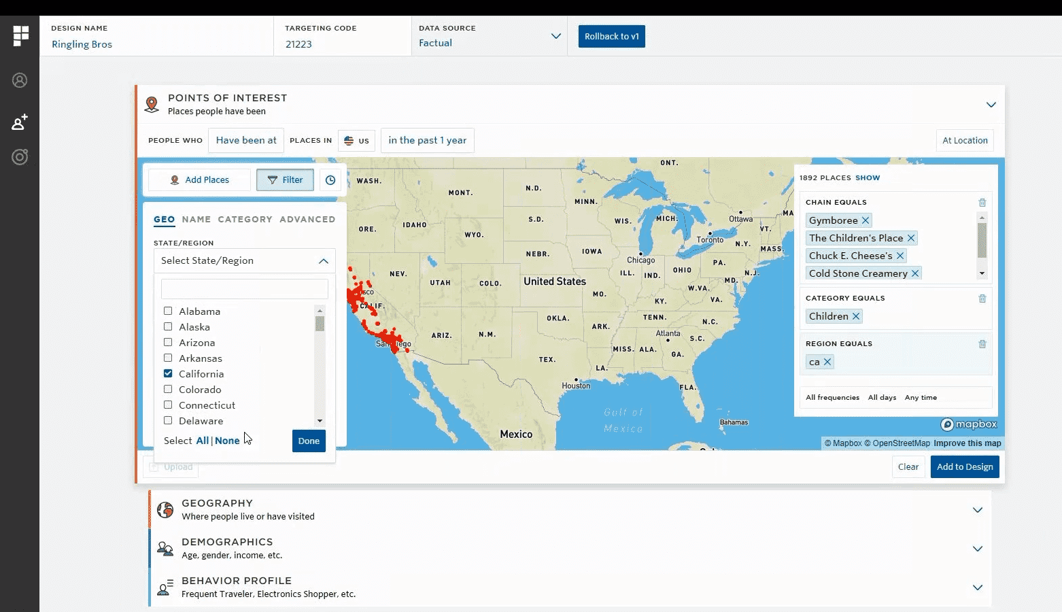The image size is (1062, 612).
Task: Select None states link
Action: point(227,441)
